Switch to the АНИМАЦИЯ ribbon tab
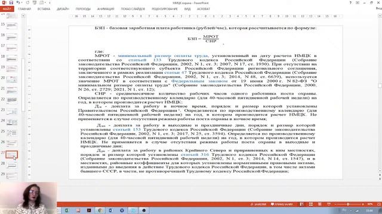 [x=106, y=9]
